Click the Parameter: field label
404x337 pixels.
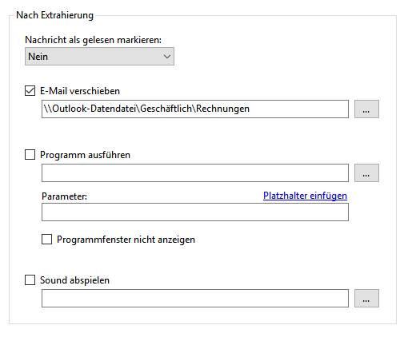pyautogui.click(x=64, y=196)
